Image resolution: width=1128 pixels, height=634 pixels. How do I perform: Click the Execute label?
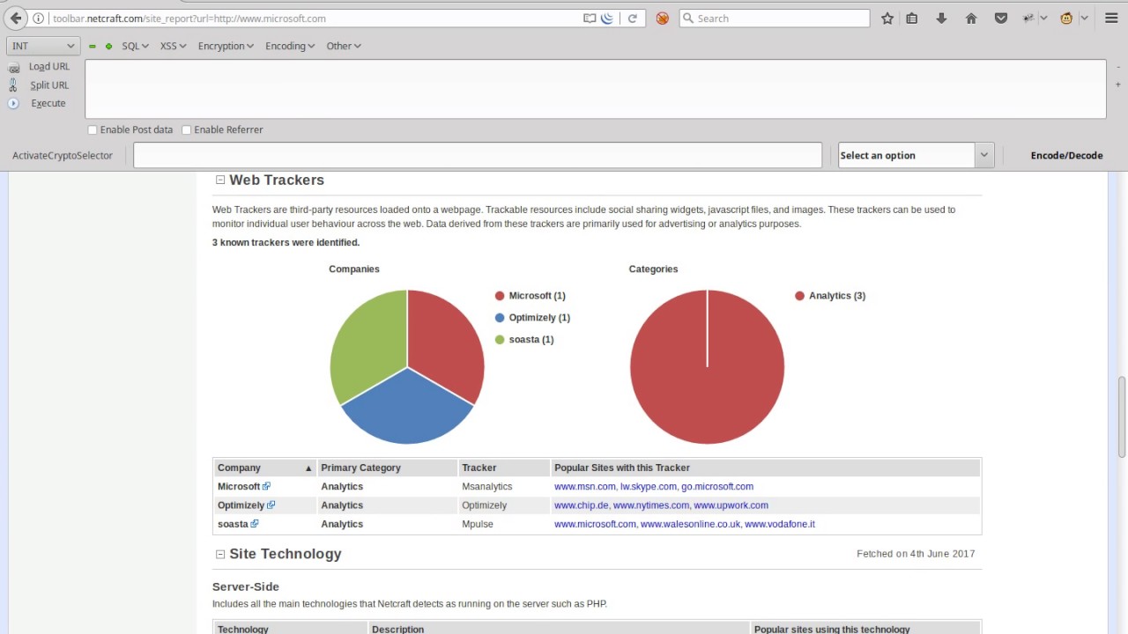pyautogui.click(x=48, y=103)
